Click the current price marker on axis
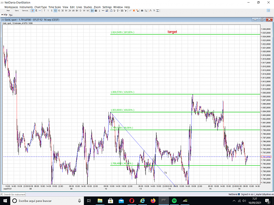 point(266,157)
